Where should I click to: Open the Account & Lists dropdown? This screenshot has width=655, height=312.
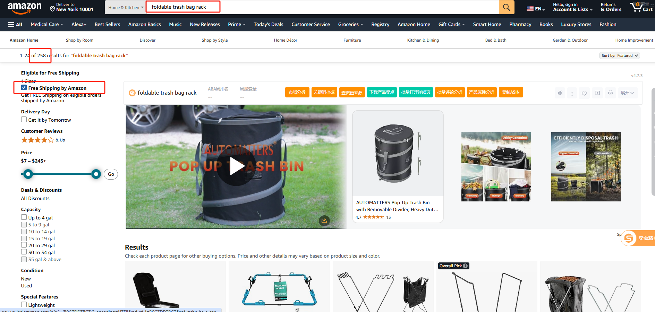pyautogui.click(x=572, y=7)
